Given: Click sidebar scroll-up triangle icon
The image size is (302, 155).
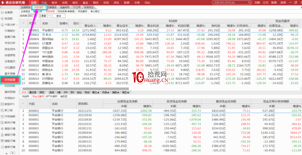Looking at the screenshot, I should (7, 153).
